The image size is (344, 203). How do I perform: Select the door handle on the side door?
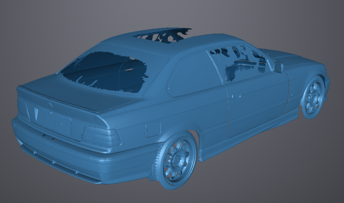(237, 95)
